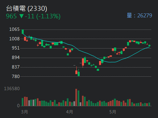Click the 0 volume axis label
The image size is (158, 118).
point(18,106)
